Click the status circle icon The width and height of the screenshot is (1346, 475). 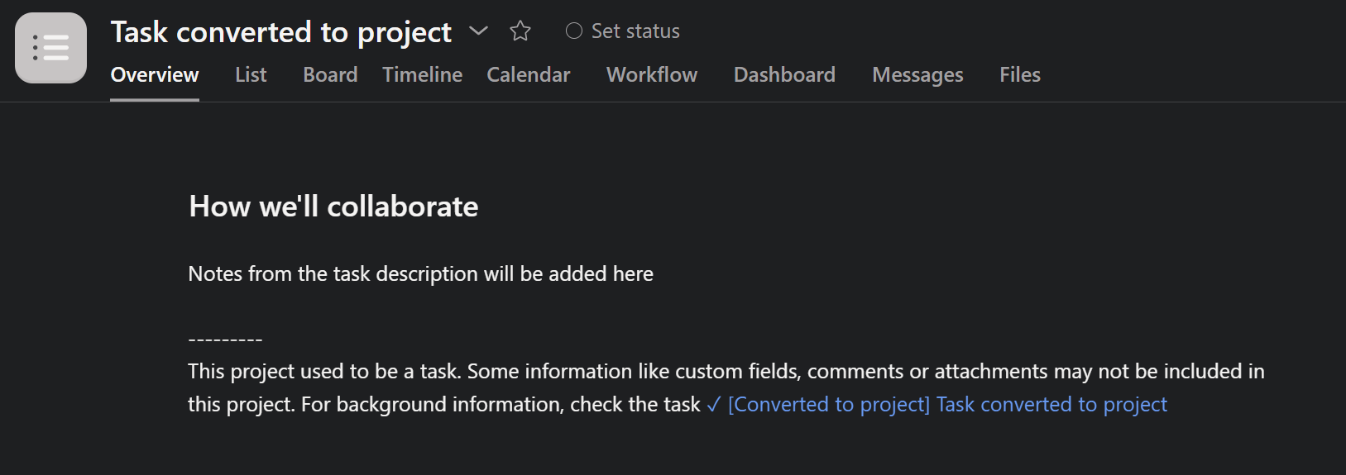pyautogui.click(x=574, y=31)
